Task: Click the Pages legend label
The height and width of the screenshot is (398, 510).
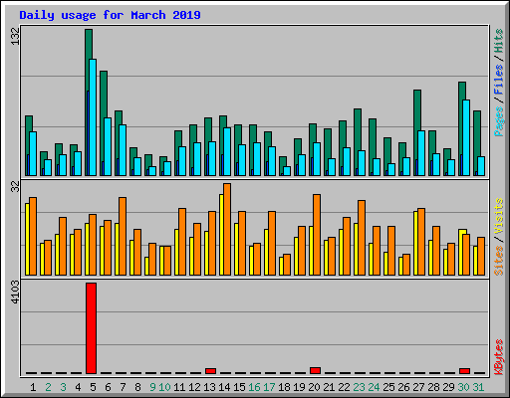Action: pyautogui.click(x=498, y=121)
